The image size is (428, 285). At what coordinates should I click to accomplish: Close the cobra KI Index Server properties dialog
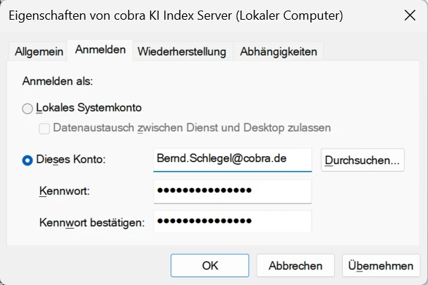coord(410,15)
